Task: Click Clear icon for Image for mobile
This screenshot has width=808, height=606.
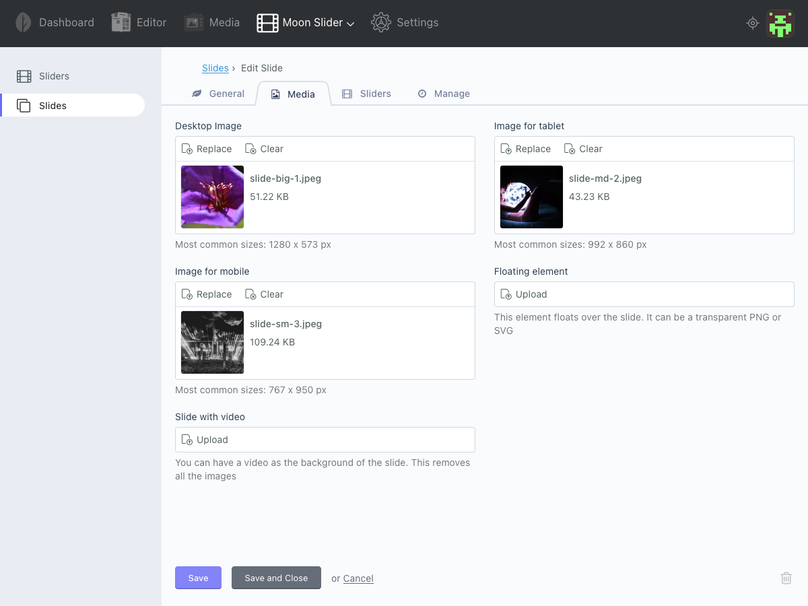Action: pyautogui.click(x=250, y=294)
